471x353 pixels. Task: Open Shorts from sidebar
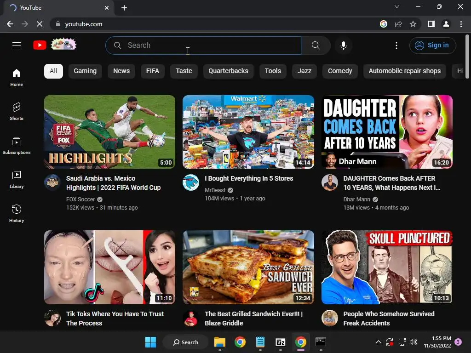tap(17, 111)
